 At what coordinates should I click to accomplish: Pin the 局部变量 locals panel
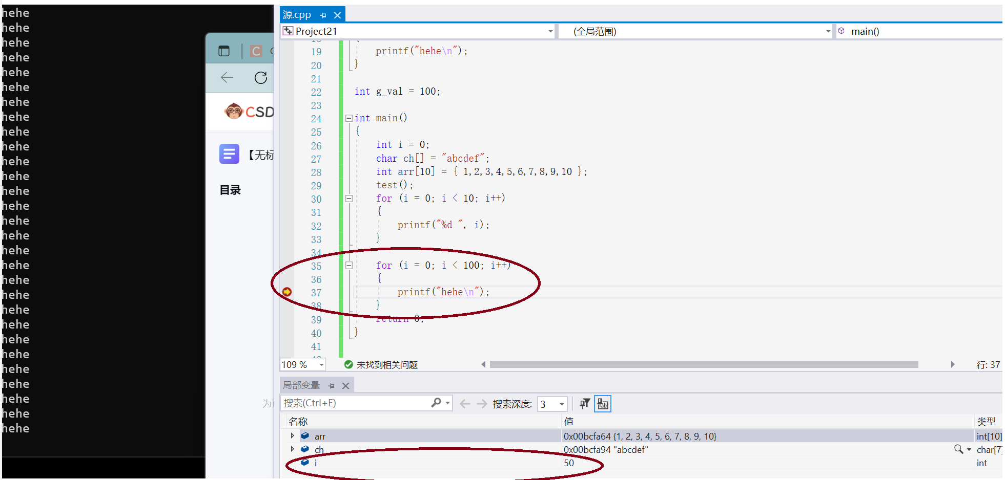[331, 386]
